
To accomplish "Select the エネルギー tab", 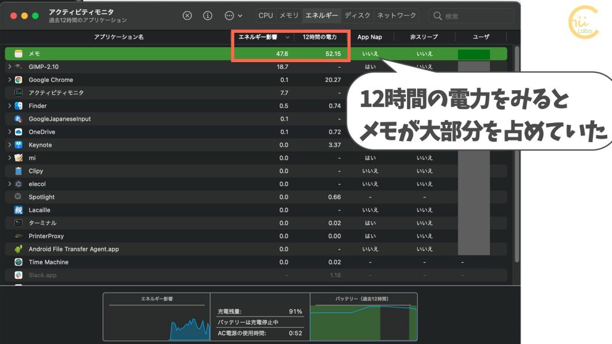I will click(x=322, y=16).
